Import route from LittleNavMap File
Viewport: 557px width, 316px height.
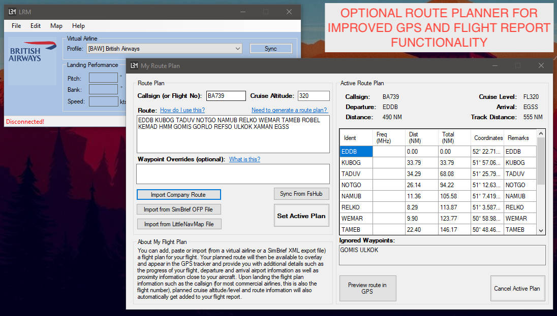coord(179,224)
